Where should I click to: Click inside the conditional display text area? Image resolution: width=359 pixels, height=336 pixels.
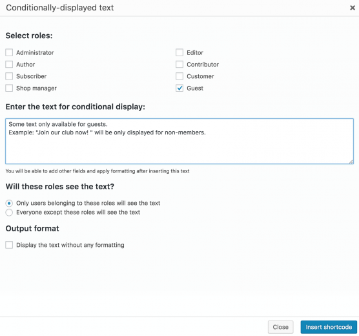179,141
